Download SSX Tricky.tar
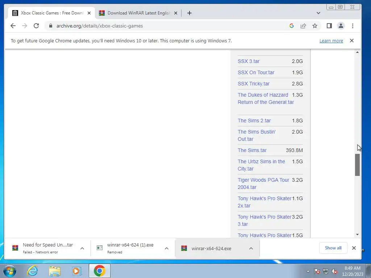The height and width of the screenshot is (278, 371). pyautogui.click(x=253, y=84)
